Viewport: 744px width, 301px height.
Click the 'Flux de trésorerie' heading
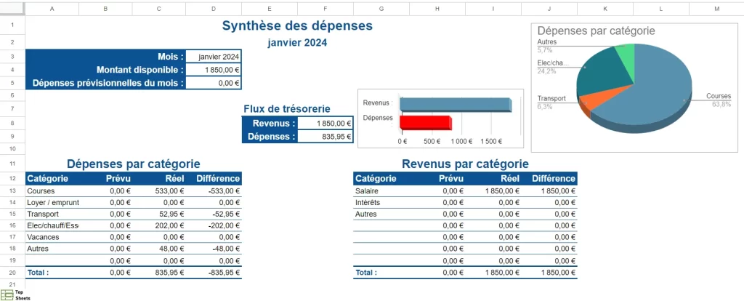[x=287, y=109]
